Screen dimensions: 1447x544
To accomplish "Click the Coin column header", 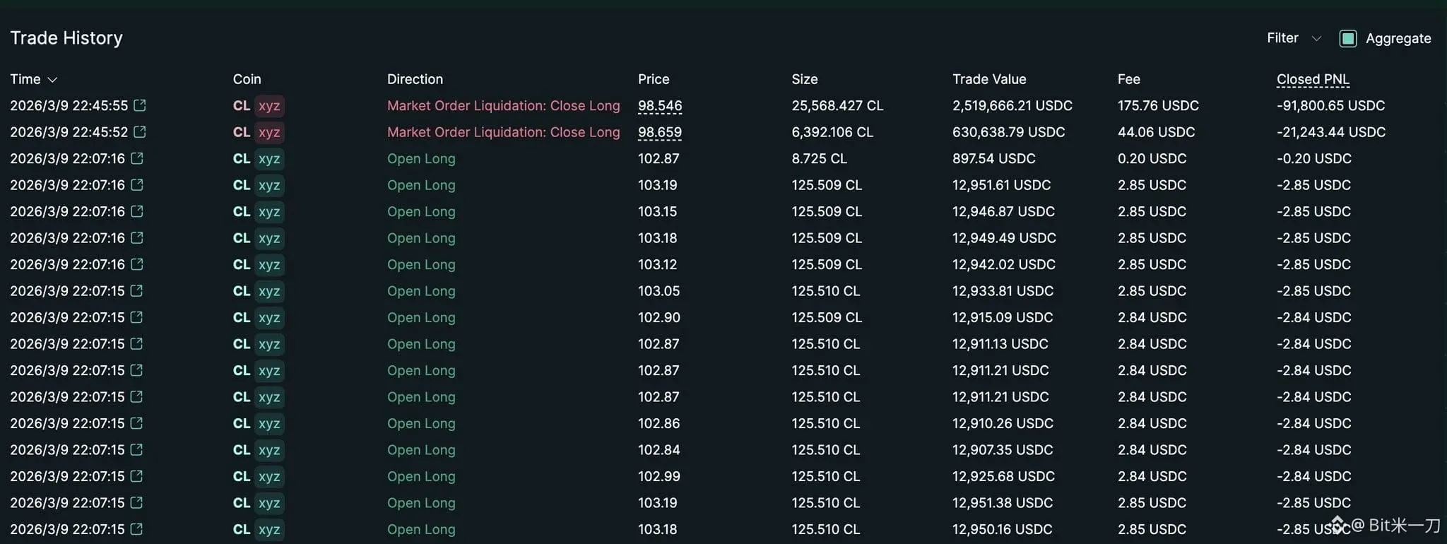I will (247, 79).
